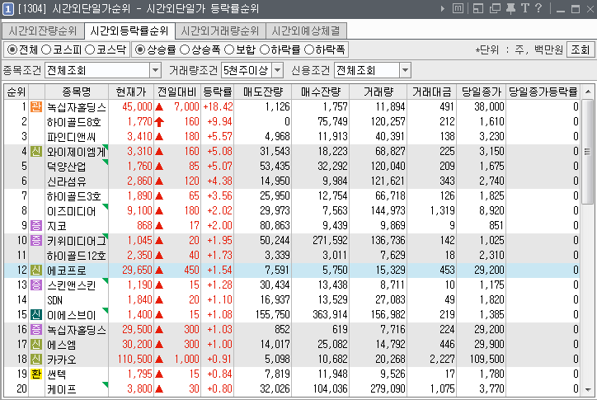This screenshot has width=597, height=400.
Task: Select stock name 신라섬유
Action: pos(66,181)
